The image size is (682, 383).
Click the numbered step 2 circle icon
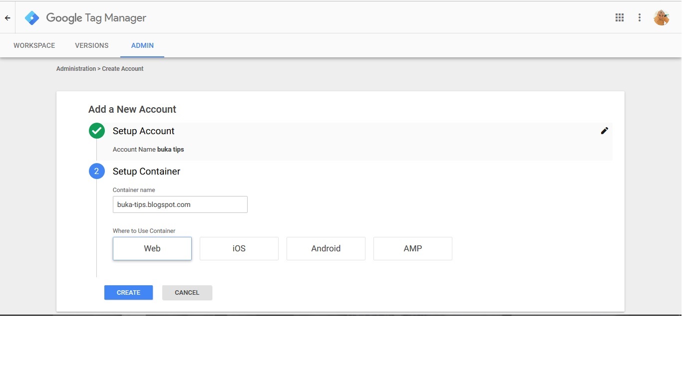click(x=96, y=171)
